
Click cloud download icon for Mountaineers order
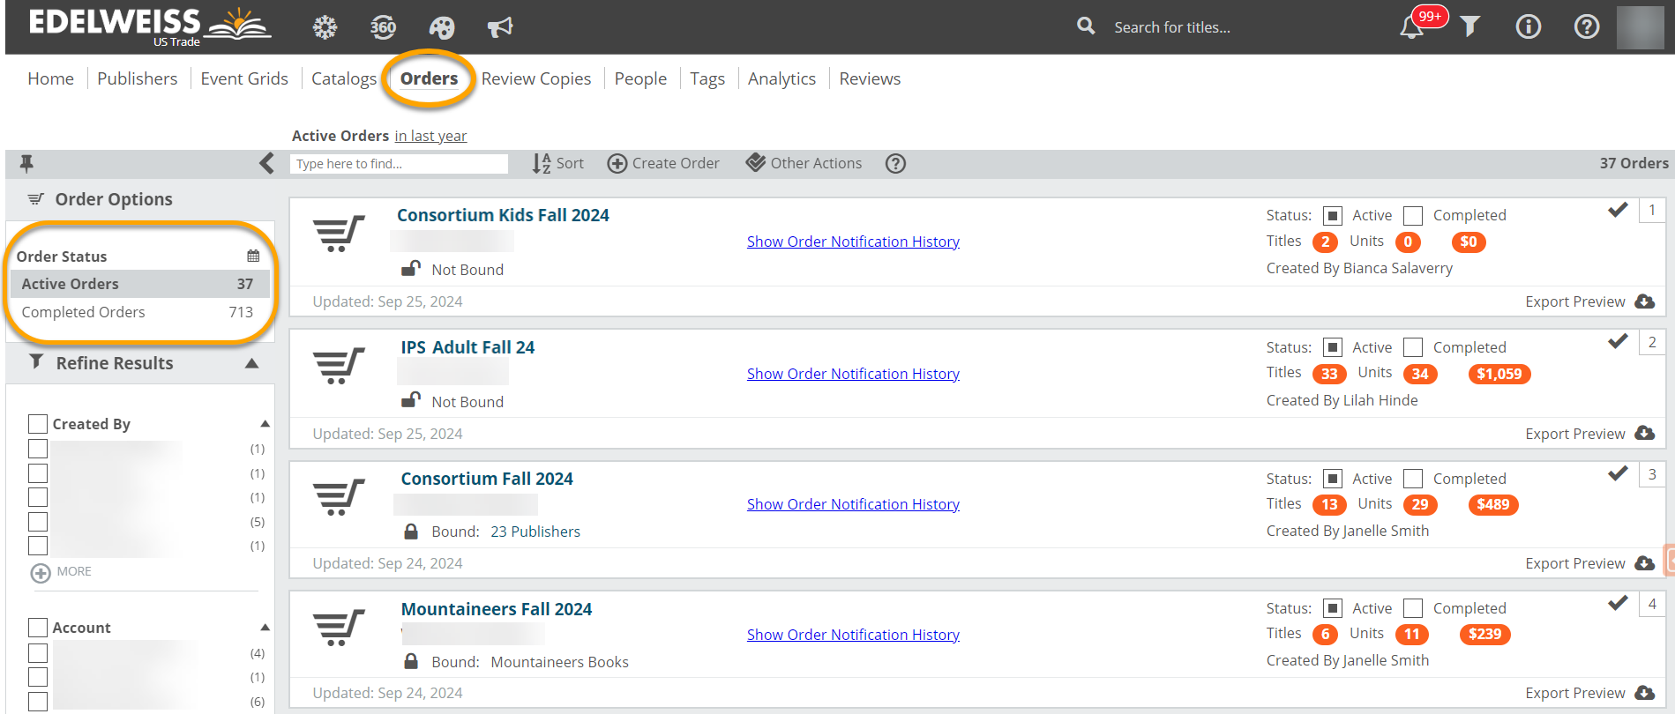[1644, 693]
